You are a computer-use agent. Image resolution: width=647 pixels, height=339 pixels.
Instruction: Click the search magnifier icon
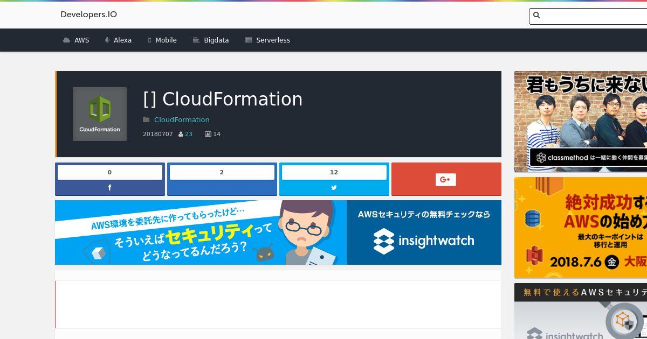click(536, 16)
